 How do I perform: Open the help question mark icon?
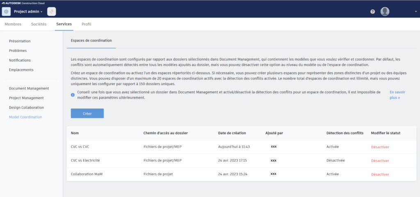tap(372, 11)
